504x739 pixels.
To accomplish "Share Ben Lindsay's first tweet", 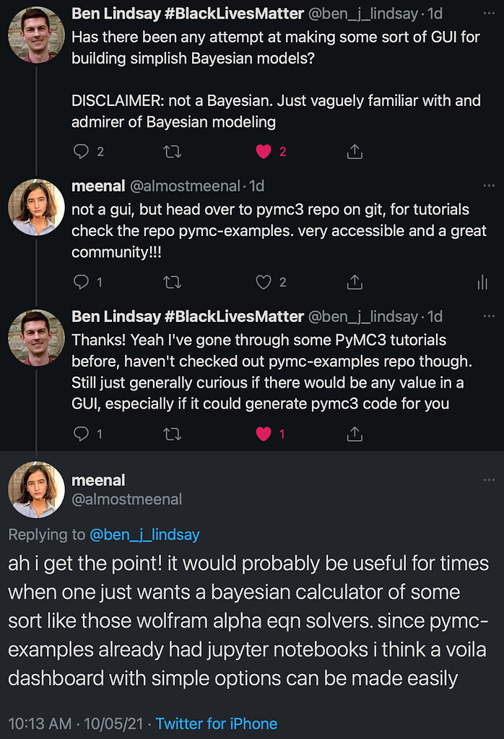I will pyautogui.click(x=355, y=152).
